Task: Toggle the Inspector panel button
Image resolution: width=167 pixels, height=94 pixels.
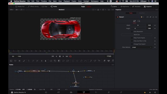Action: [x=148, y=7]
